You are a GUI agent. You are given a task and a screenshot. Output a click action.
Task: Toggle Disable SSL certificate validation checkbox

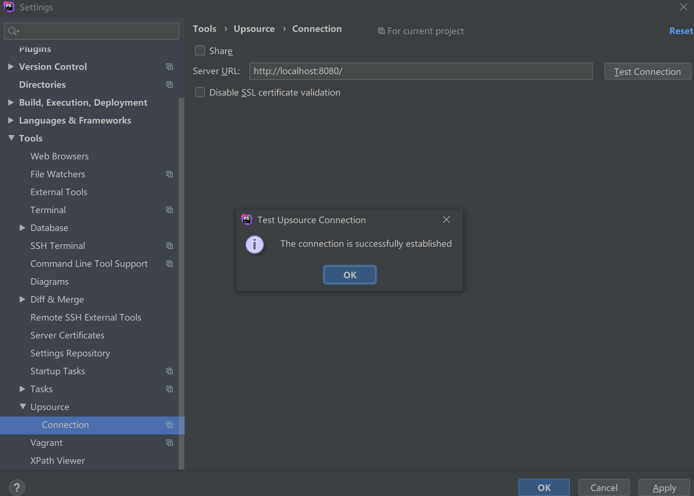200,92
